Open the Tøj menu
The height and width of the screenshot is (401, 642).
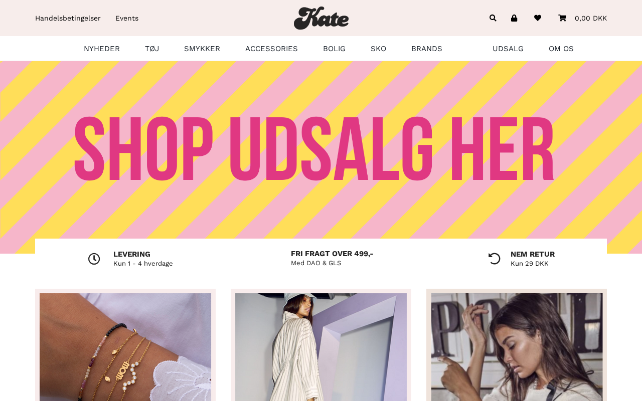point(152,49)
